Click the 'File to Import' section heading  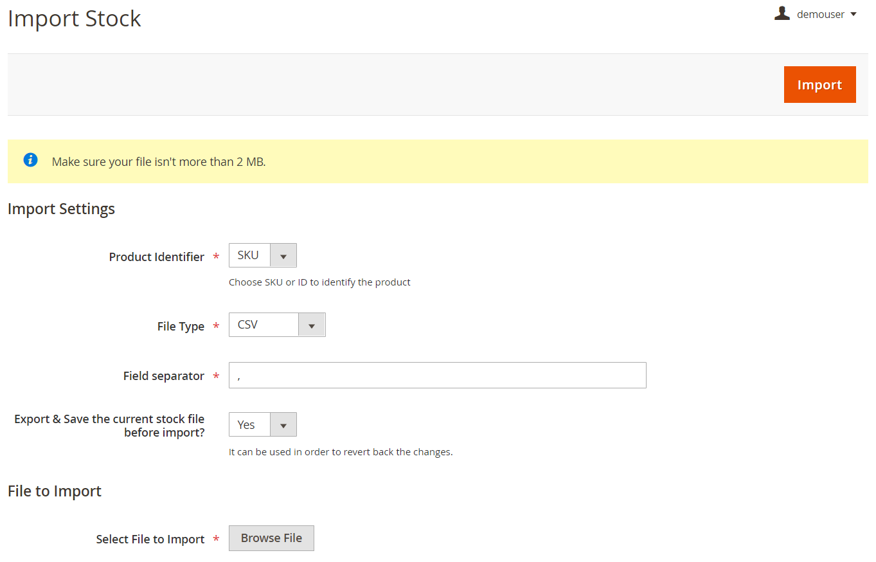[x=55, y=491]
